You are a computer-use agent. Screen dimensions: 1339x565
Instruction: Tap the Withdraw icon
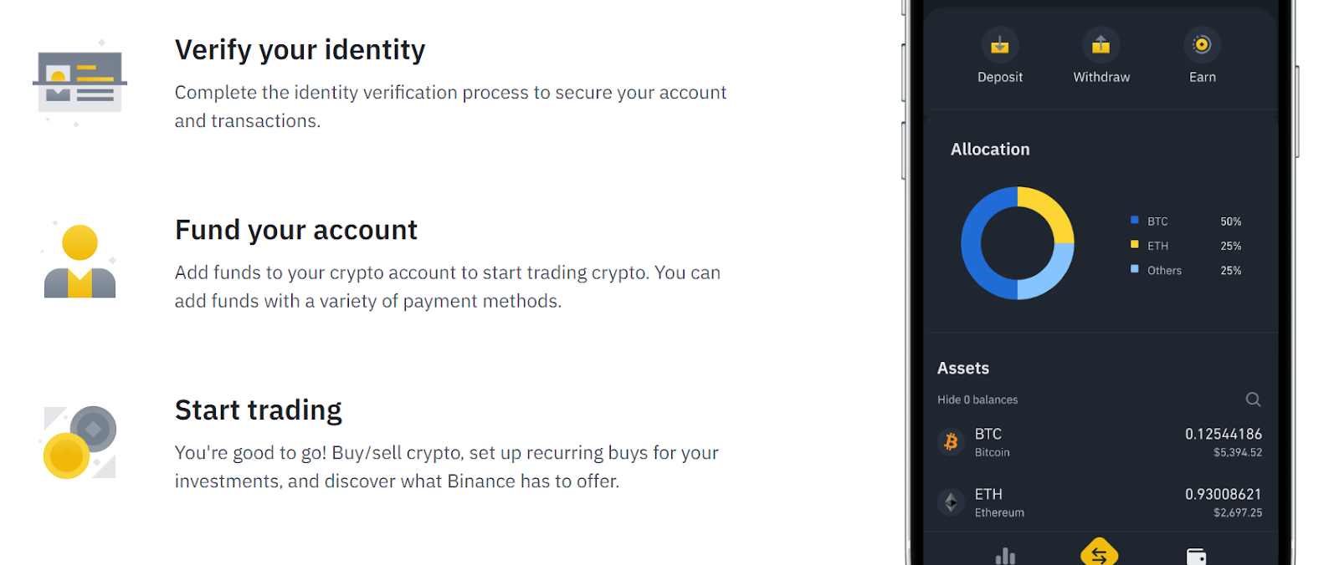pos(1100,45)
